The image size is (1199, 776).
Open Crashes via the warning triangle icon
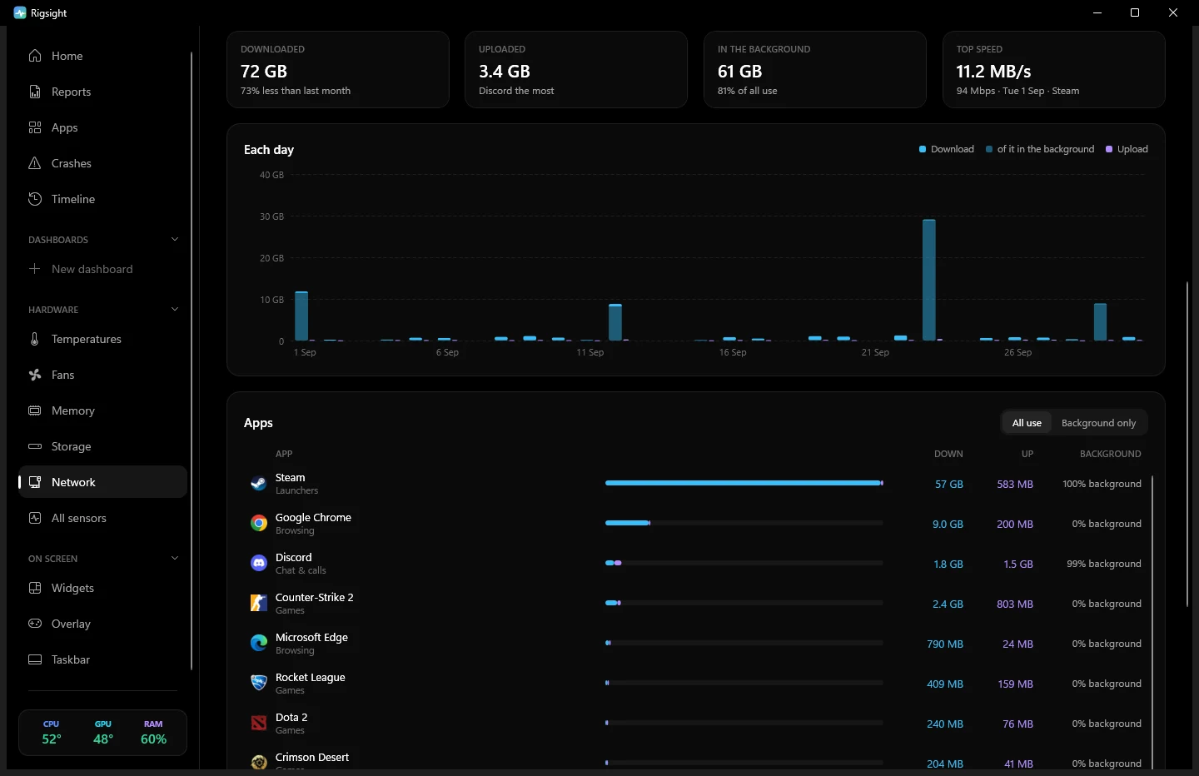[x=35, y=163]
